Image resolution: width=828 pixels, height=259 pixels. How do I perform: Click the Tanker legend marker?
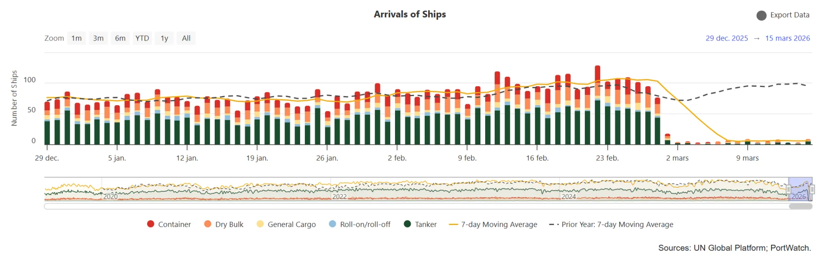click(x=407, y=224)
